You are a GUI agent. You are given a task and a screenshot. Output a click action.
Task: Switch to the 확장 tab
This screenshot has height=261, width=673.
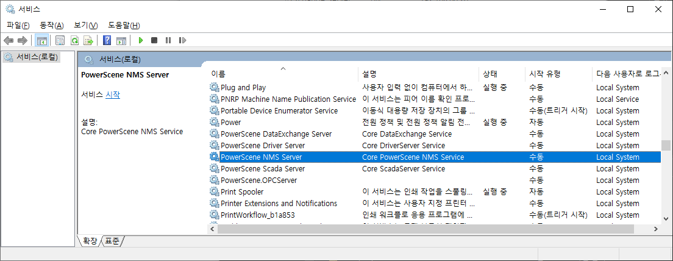pos(90,240)
